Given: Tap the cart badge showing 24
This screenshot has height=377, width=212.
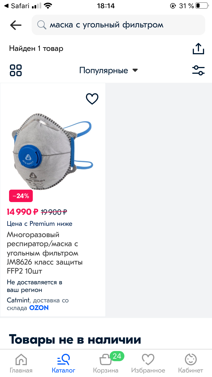Looking at the screenshot, I should click(x=117, y=356).
